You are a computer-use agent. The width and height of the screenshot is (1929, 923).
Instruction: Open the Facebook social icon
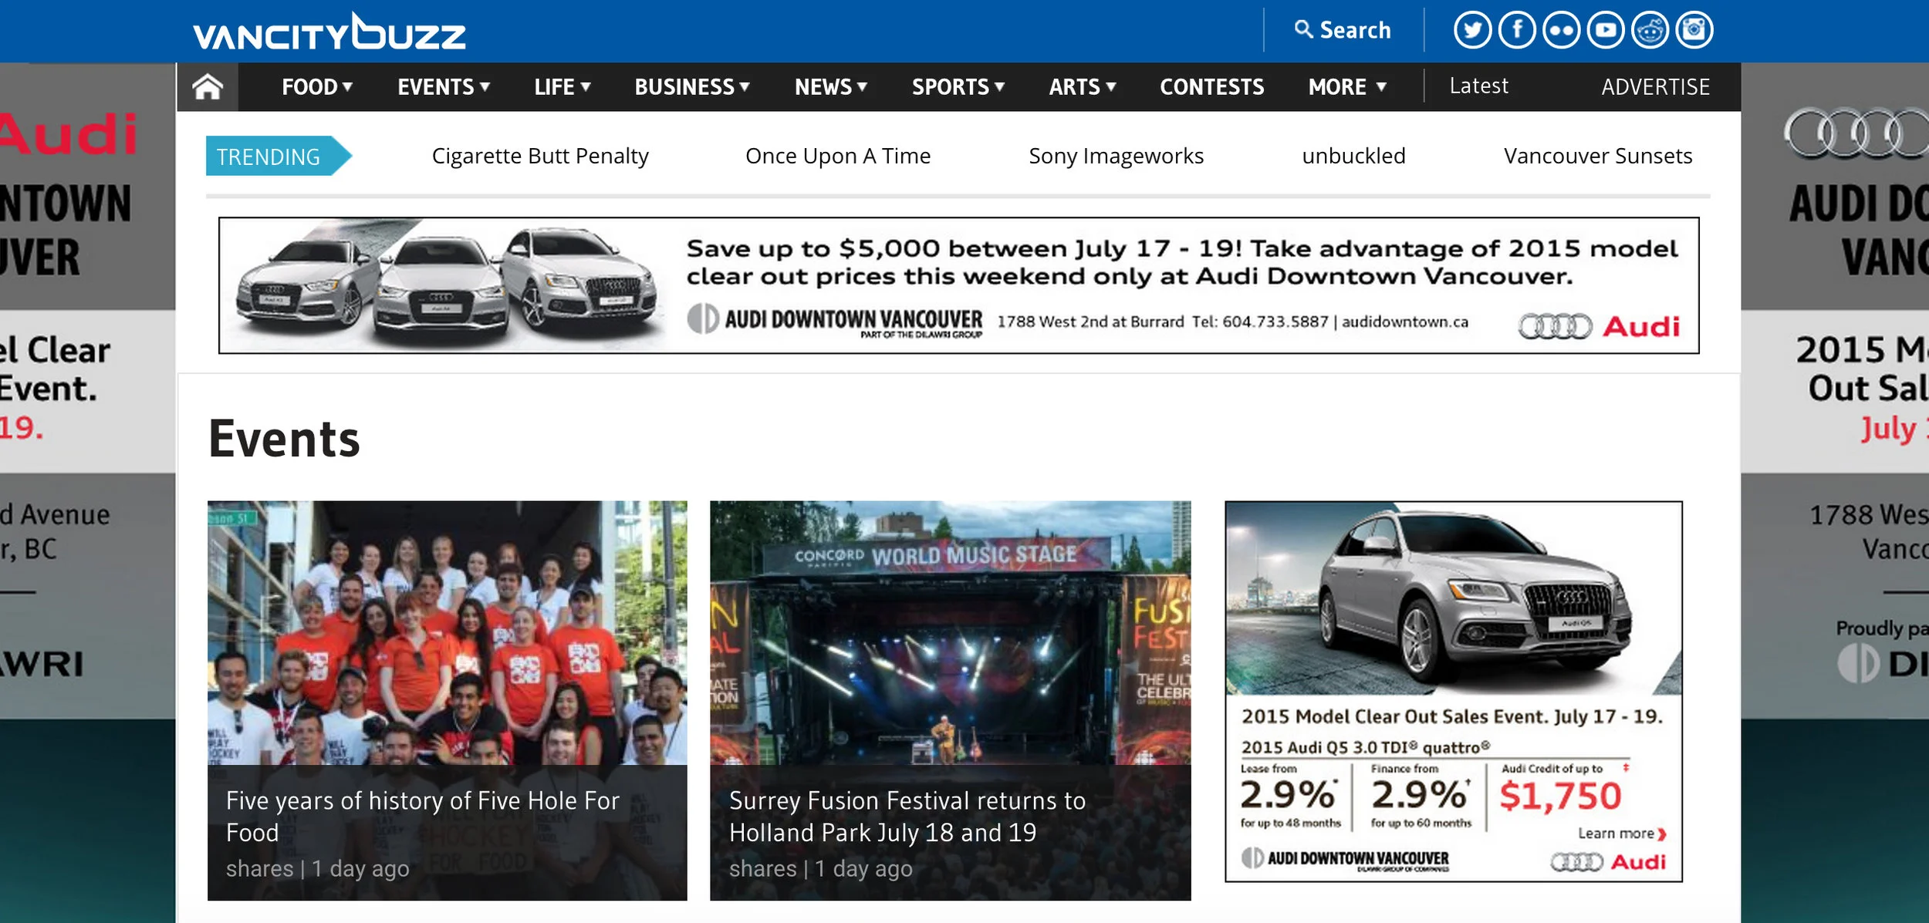[x=1517, y=31]
